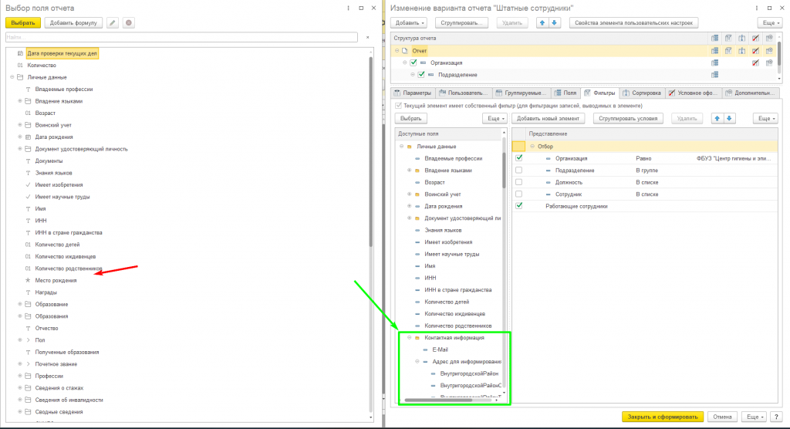Click the report document icon next to Отчет
This screenshot has width=790, height=429.
tap(404, 51)
